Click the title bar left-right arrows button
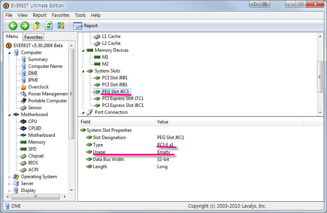Image resolution: width=327 pixels, height=213 pixels. pos(255,4)
